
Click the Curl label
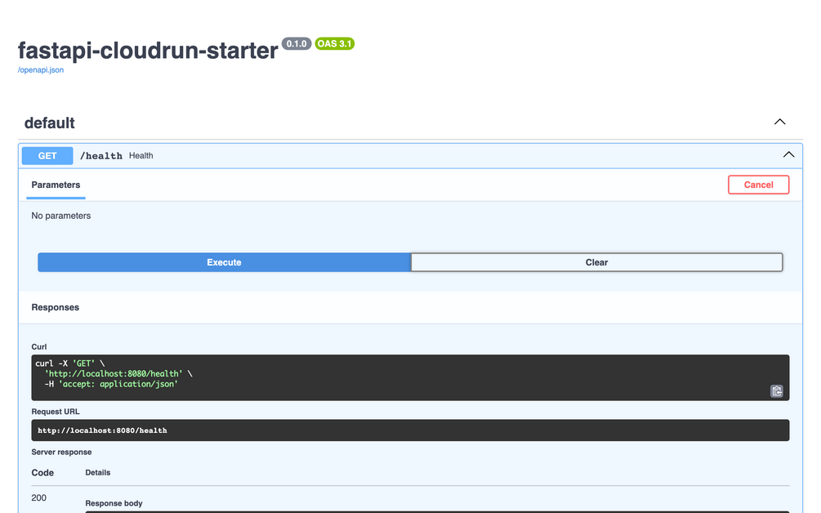(x=38, y=347)
